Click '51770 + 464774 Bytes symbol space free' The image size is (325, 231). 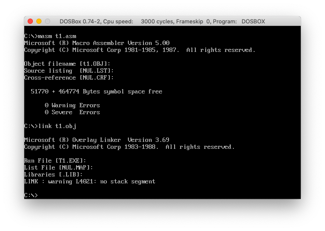click(x=96, y=92)
